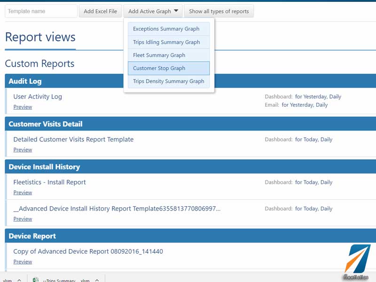The width and height of the screenshot is (376, 282).
Task: Click the Add Excel File button
Action: point(100,11)
